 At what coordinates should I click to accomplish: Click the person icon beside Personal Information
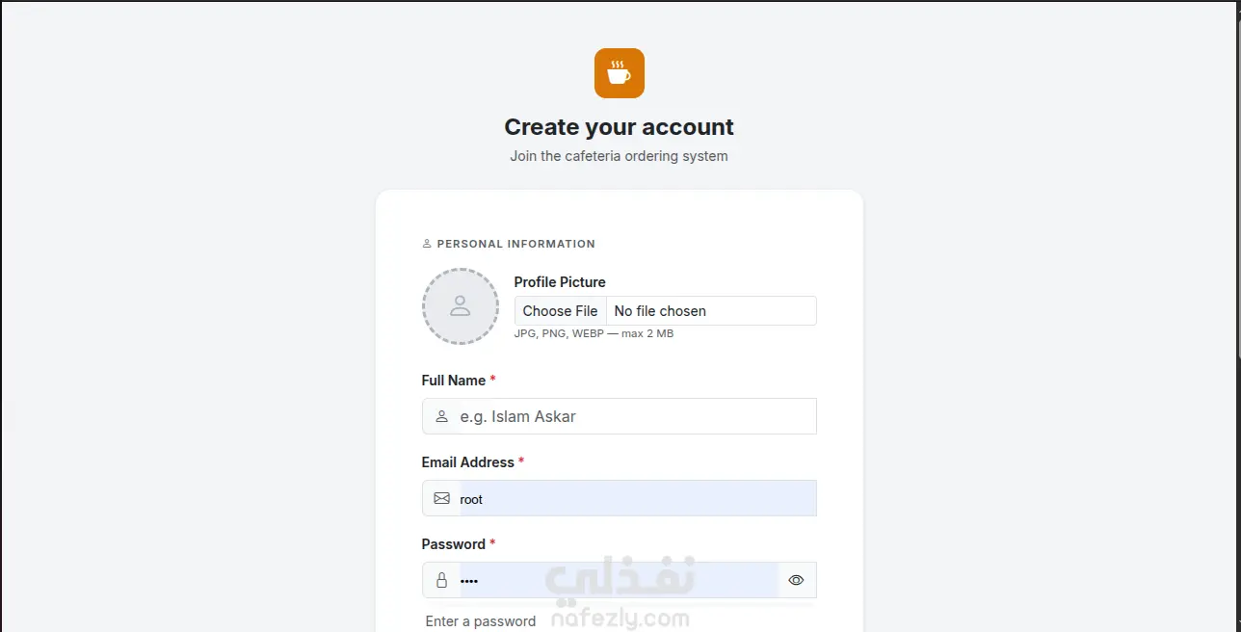click(427, 244)
